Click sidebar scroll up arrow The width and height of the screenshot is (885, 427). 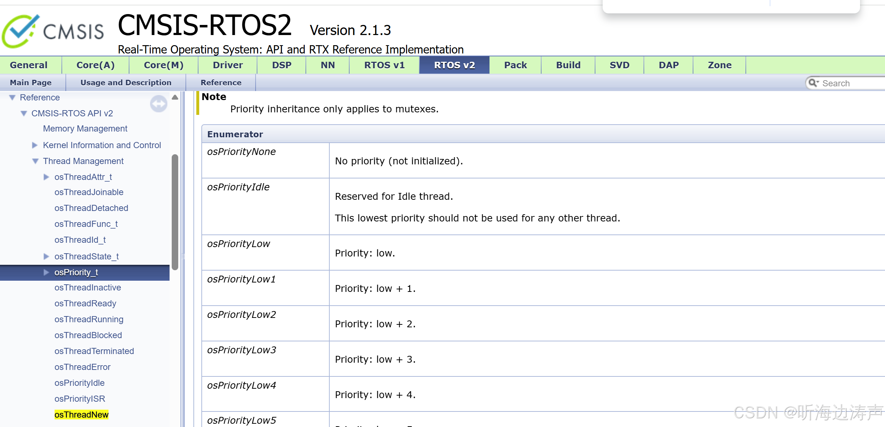(x=175, y=97)
